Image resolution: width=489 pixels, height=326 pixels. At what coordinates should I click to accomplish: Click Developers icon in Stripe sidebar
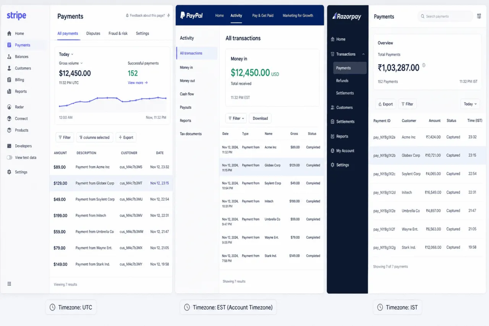pos(9,146)
